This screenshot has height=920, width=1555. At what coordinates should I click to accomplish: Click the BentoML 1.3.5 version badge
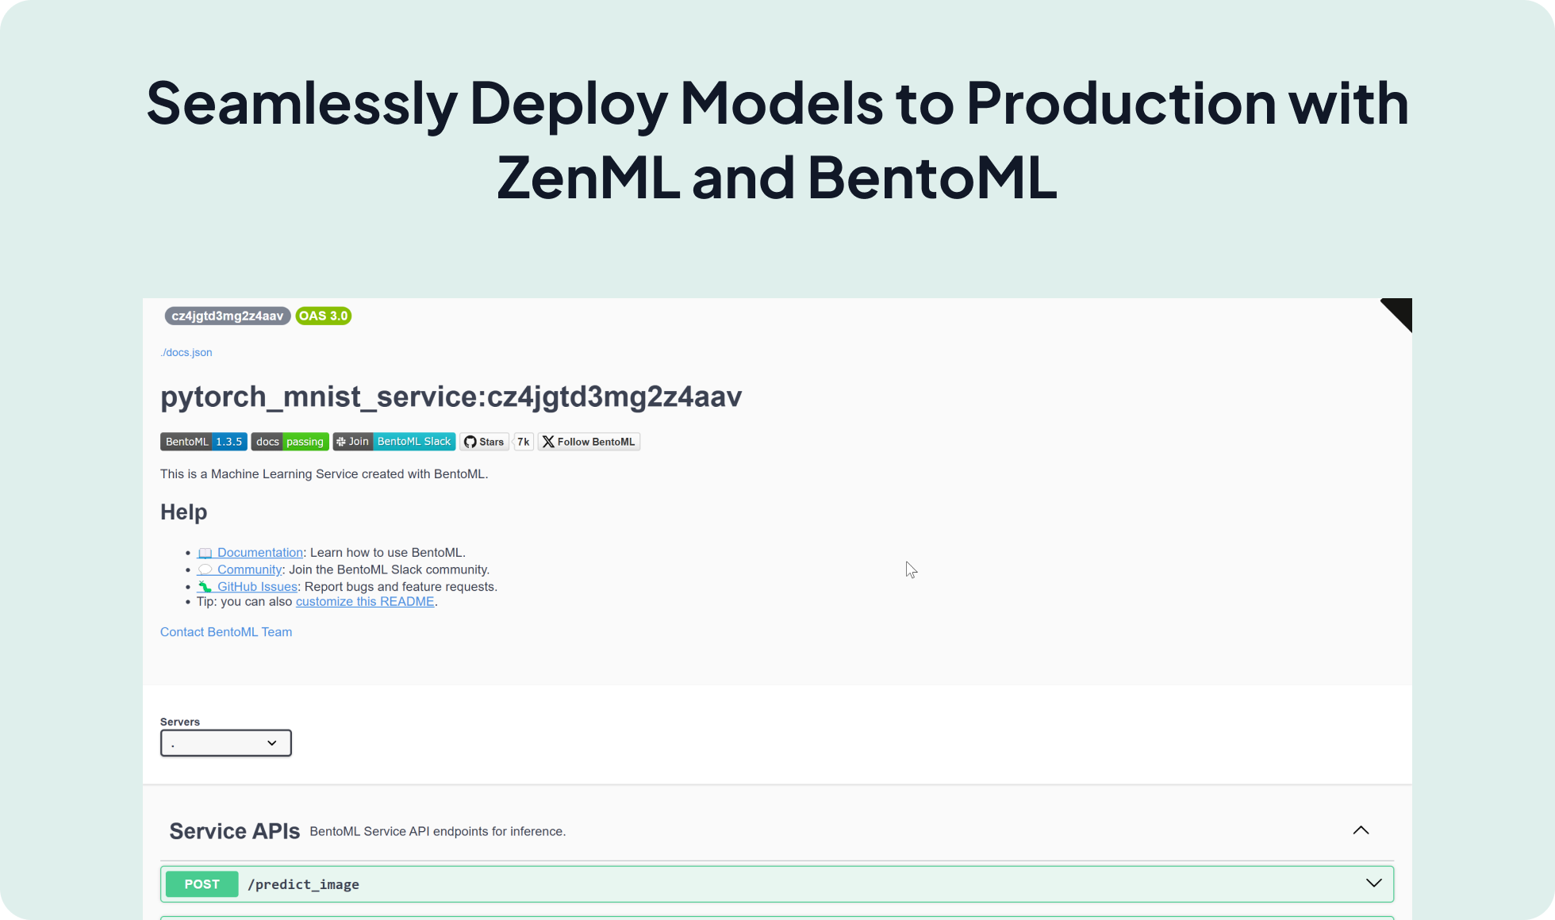(203, 442)
